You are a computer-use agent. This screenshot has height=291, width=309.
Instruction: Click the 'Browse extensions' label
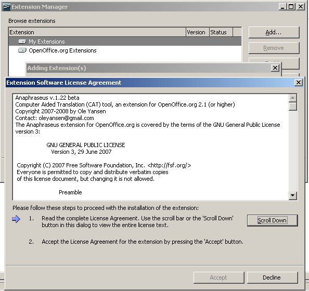(32, 21)
